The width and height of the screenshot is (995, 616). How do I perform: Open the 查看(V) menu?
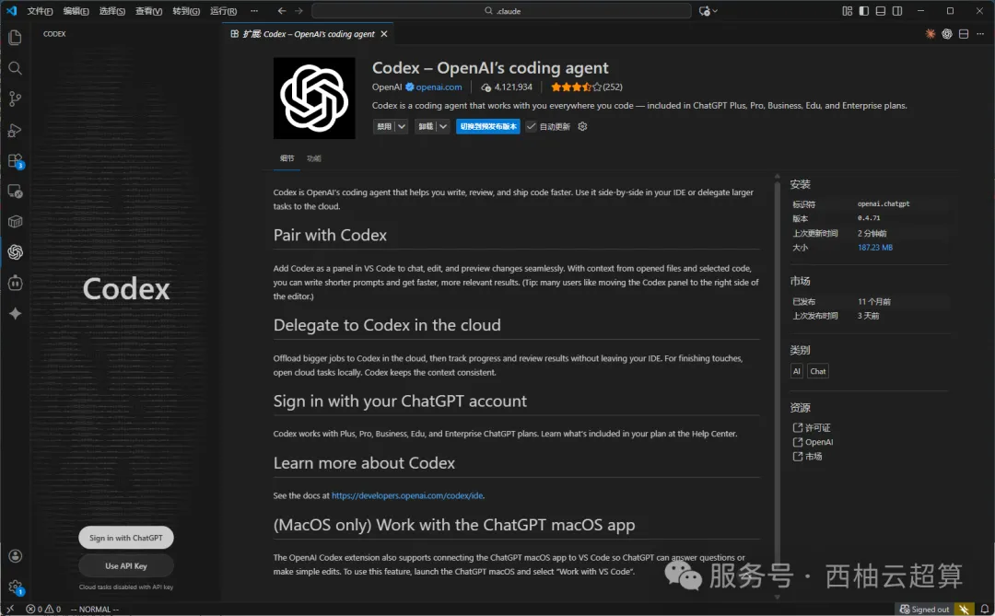pyautogui.click(x=149, y=11)
